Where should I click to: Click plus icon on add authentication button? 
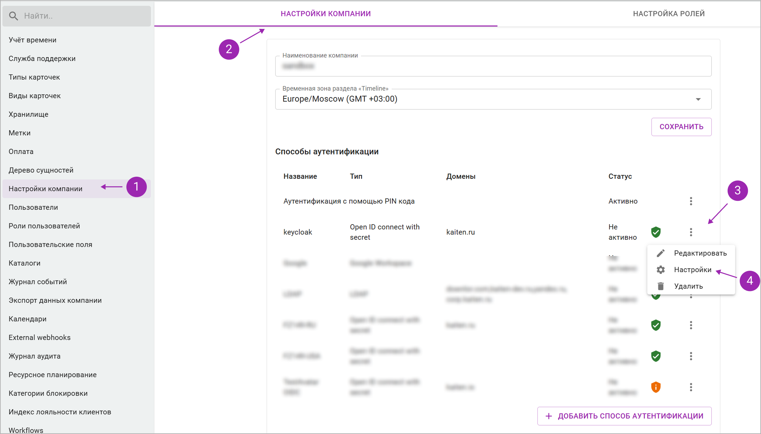(549, 416)
